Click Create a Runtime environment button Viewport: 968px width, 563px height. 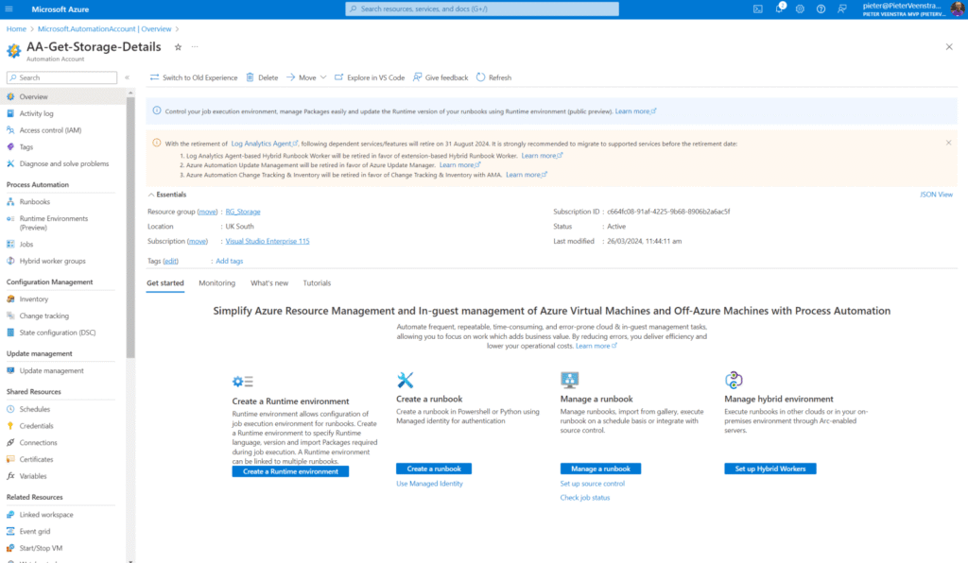(x=290, y=471)
